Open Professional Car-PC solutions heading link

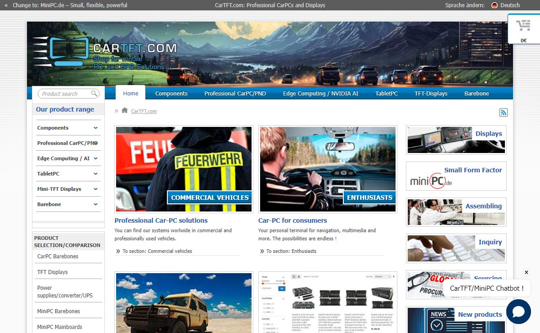coord(161,220)
